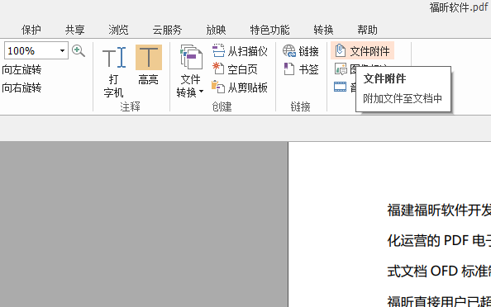Open the Help (帮助) tab
The width and height of the screenshot is (491, 307).
(367, 30)
